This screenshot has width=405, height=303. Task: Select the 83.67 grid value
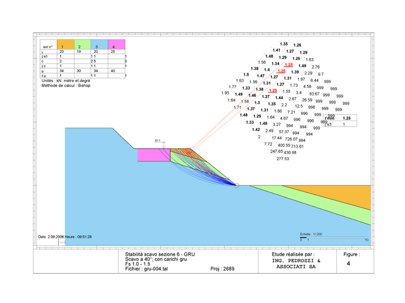pos(314,94)
